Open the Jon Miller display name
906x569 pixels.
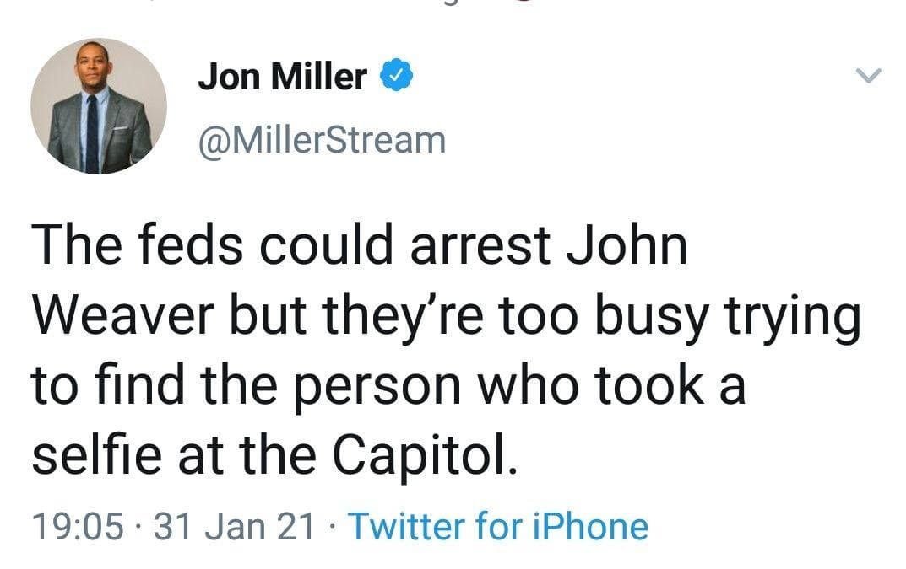[x=282, y=78]
